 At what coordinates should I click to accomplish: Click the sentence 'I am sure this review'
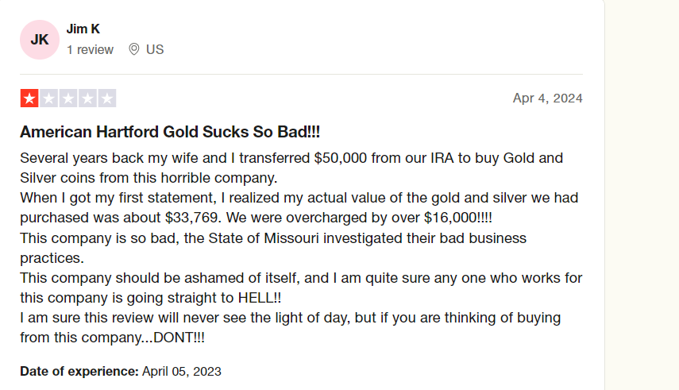[290, 327]
